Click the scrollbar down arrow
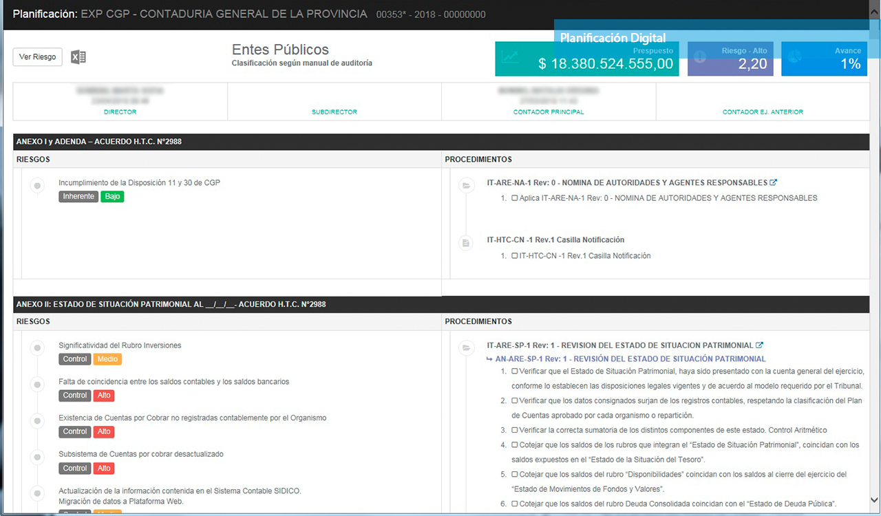Screen dimensions: 881x516 [875, 499]
